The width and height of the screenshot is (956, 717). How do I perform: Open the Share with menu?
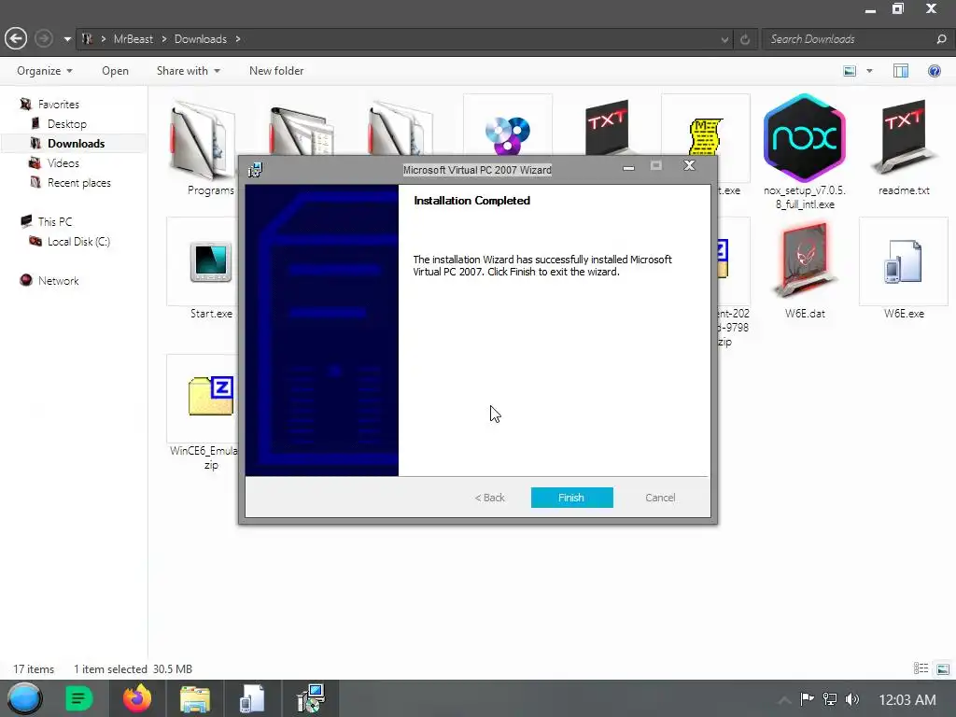(188, 71)
